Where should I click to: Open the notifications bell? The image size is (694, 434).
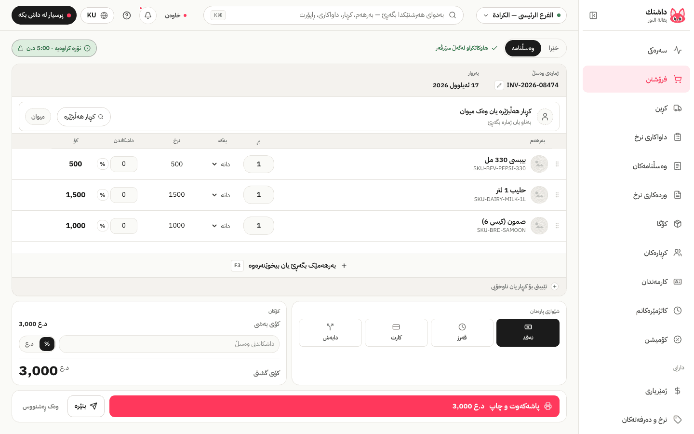point(148,15)
